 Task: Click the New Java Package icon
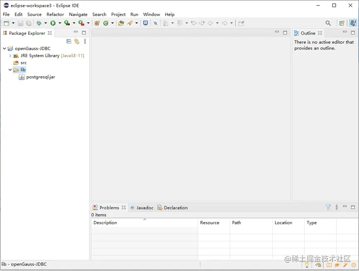pyautogui.click(x=97, y=23)
